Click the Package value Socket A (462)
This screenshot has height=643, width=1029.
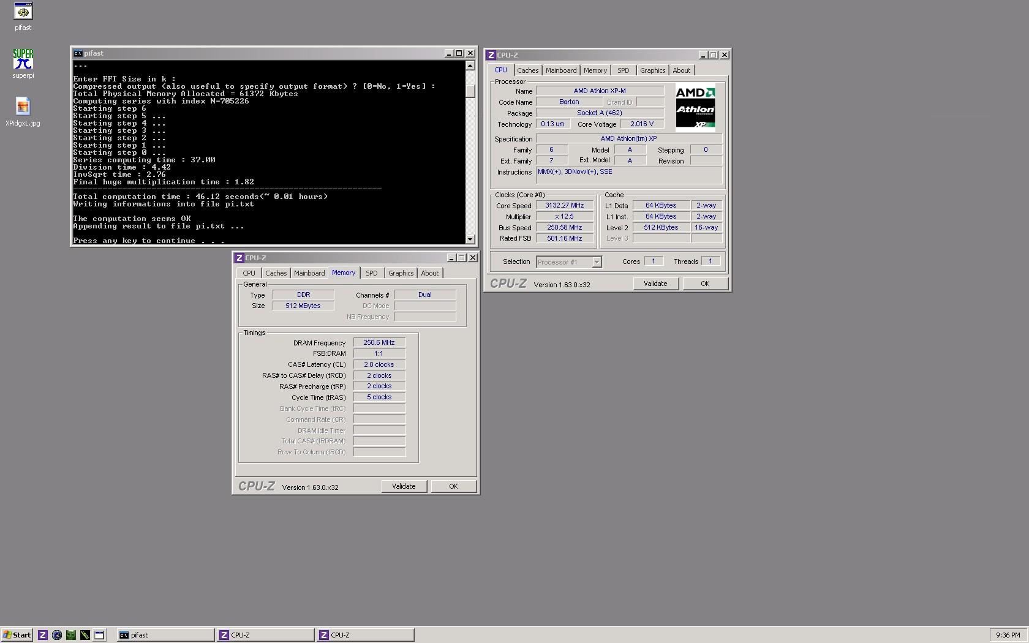600,113
